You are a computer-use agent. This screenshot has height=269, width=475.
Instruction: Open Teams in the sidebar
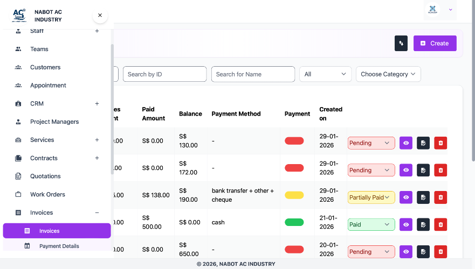[57, 49]
